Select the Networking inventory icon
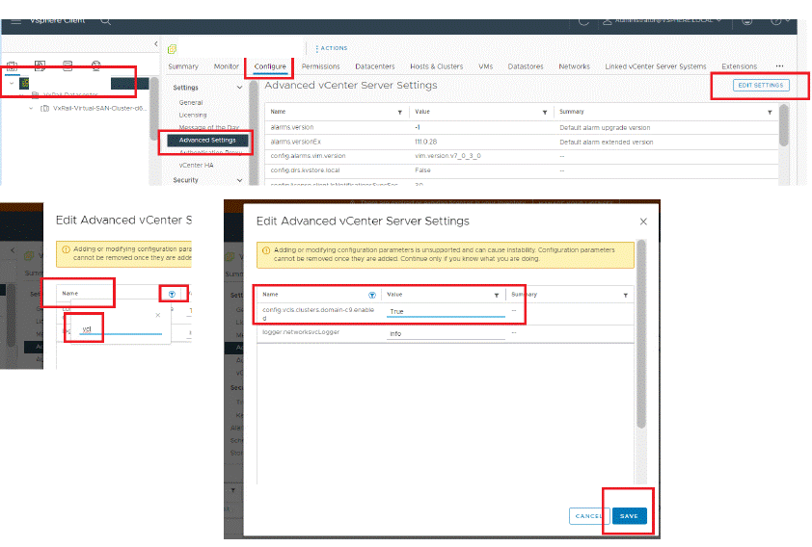Screen dimensions: 812x547 pos(95,65)
